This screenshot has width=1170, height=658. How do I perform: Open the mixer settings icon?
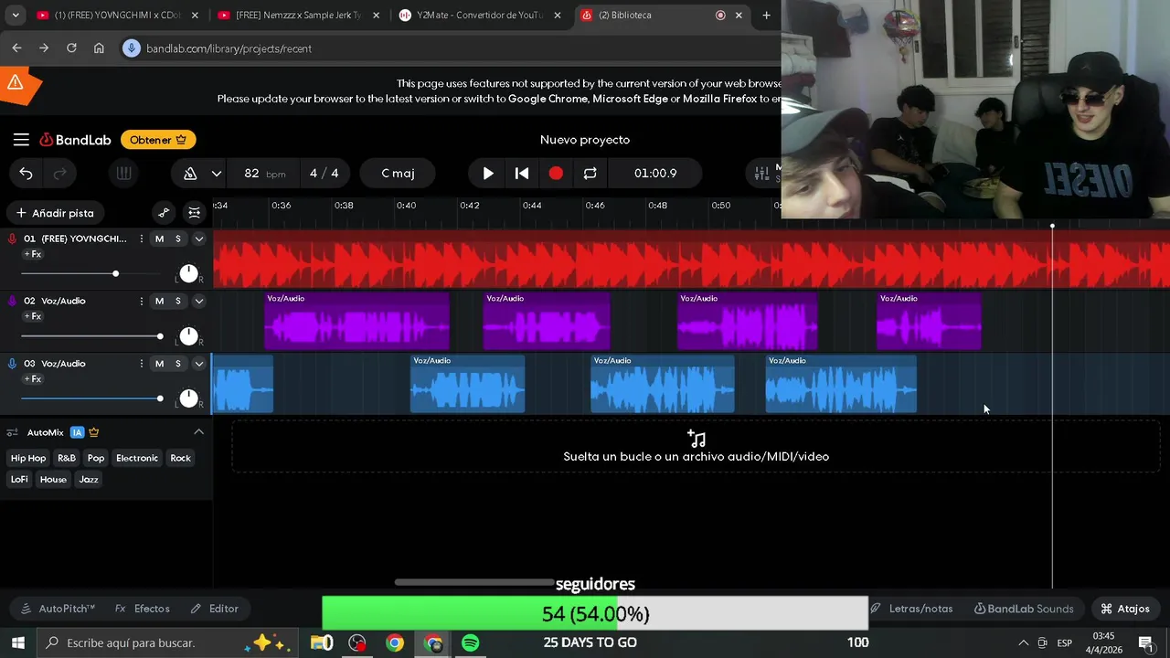pyautogui.click(x=762, y=174)
